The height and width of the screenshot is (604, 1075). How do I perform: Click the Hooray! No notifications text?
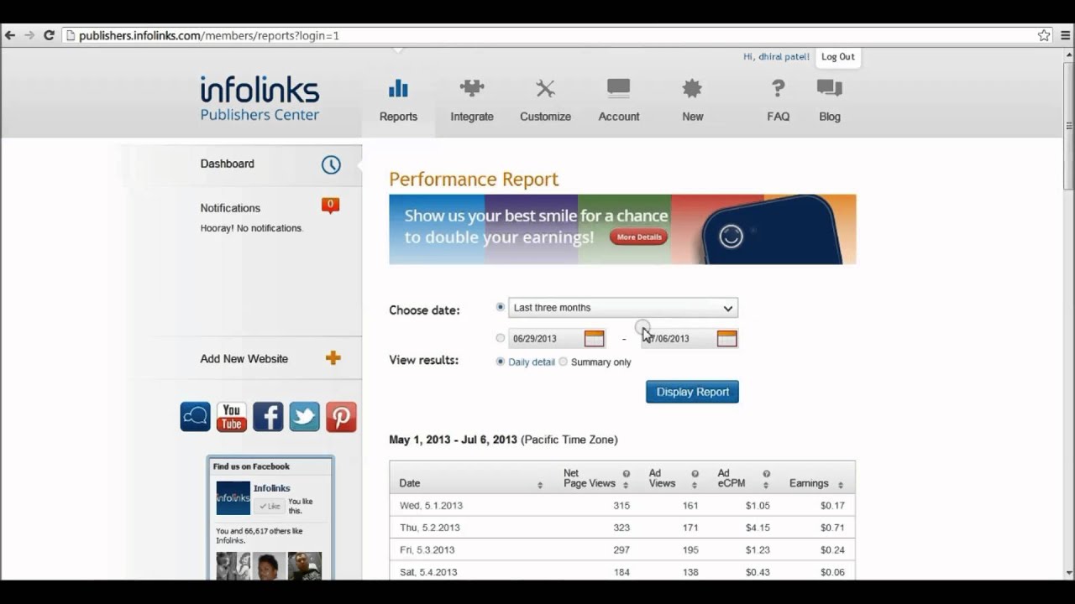251,228
